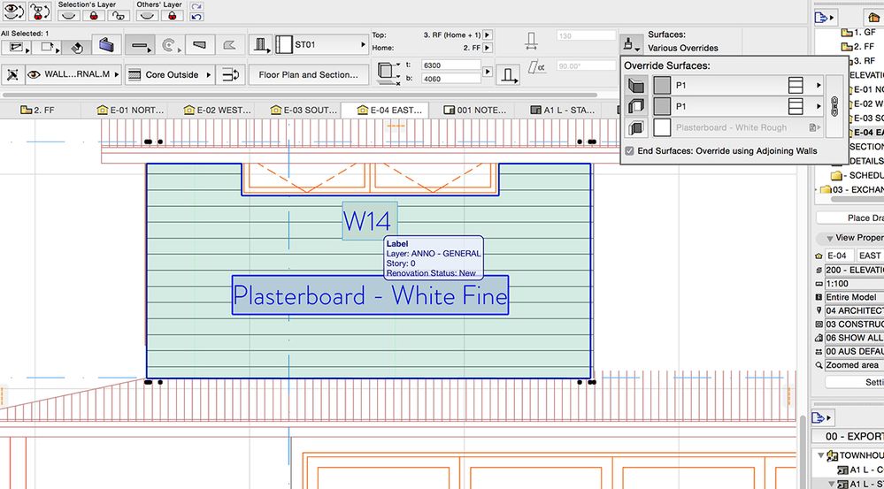Screen dimensions: 884x489
Task: Open the Organizer chooser icon above 00 - EXPORT
Action: tap(824, 417)
